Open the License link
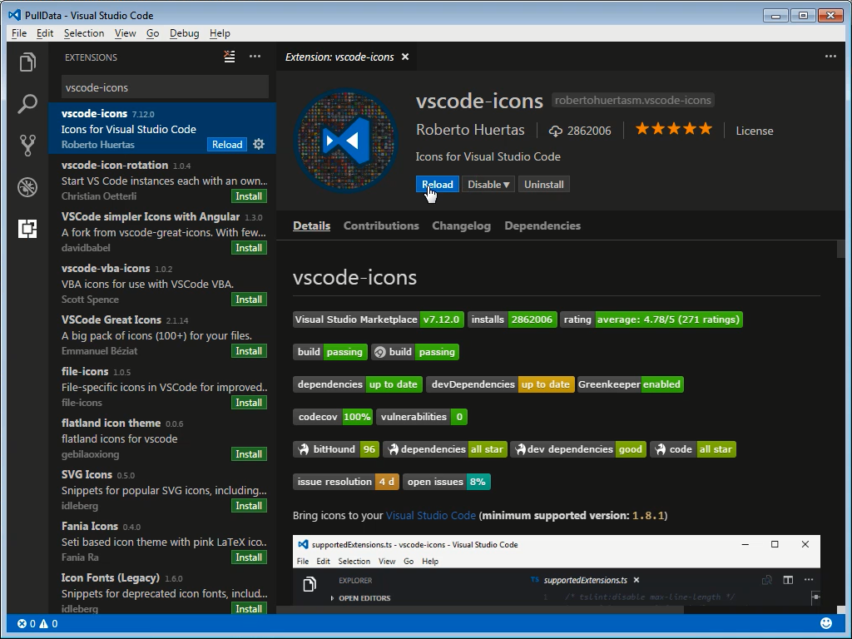This screenshot has height=639, width=852. coord(754,131)
